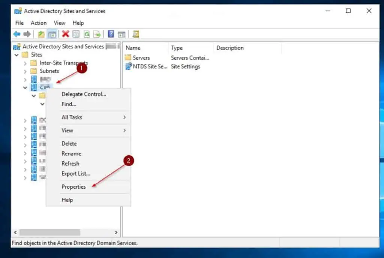The image size is (384, 258).
Task: Select Export List... in the context menu
Action: point(88,174)
